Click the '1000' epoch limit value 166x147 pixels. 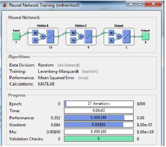tap(141, 104)
